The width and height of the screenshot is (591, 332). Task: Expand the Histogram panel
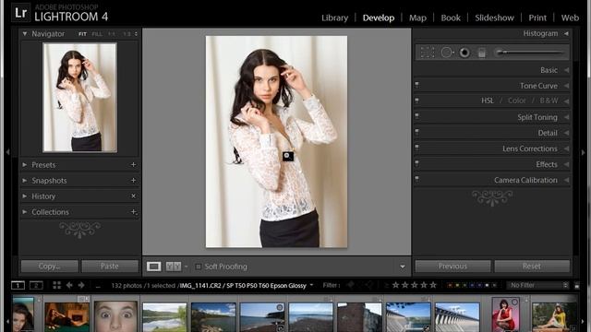[x=566, y=33]
